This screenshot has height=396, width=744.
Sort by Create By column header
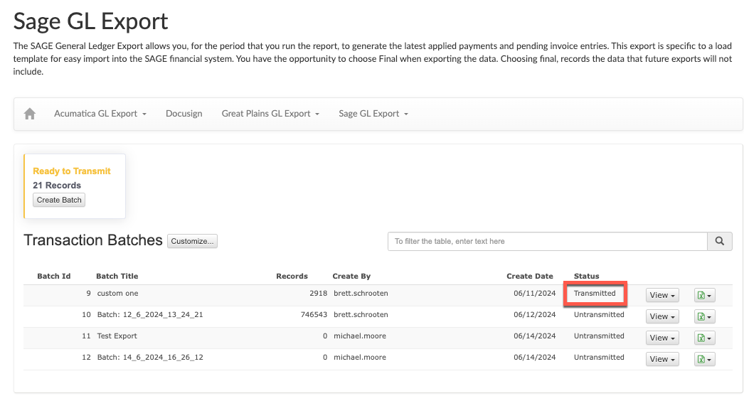351,276
